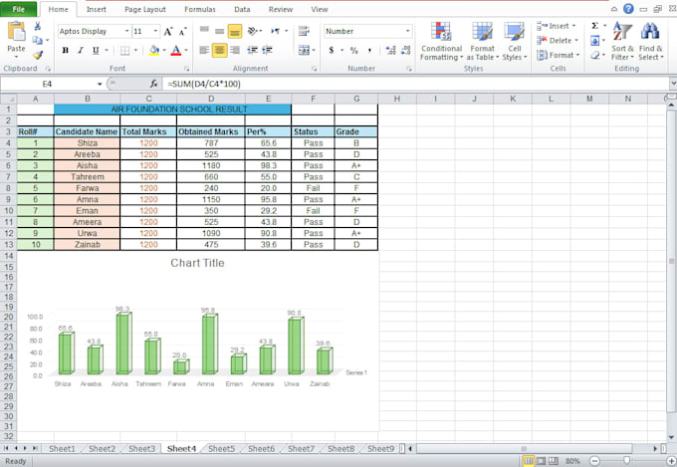Toggle Italic formatting

pos(81,51)
